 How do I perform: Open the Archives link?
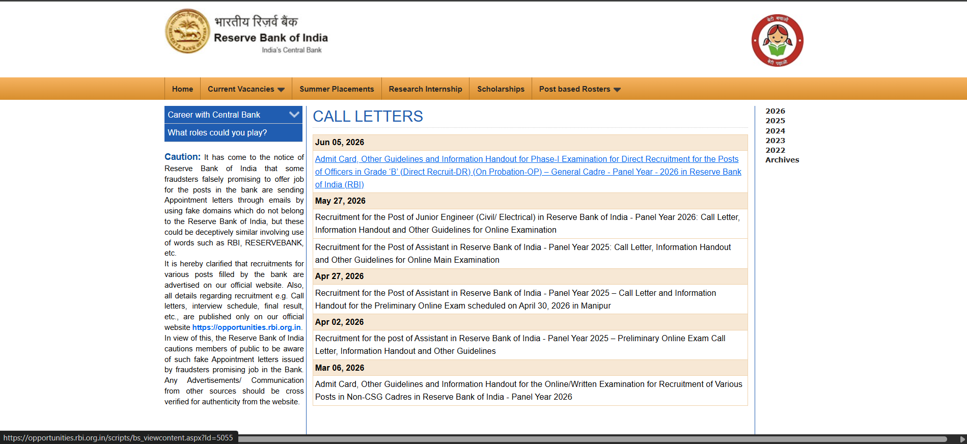(x=782, y=160)
